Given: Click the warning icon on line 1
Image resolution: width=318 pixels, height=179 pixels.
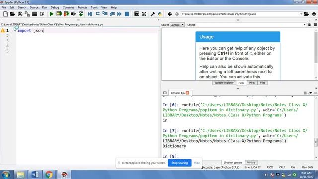Looking at the screenshot, I should pyautogui.click(x=3, y=31).
